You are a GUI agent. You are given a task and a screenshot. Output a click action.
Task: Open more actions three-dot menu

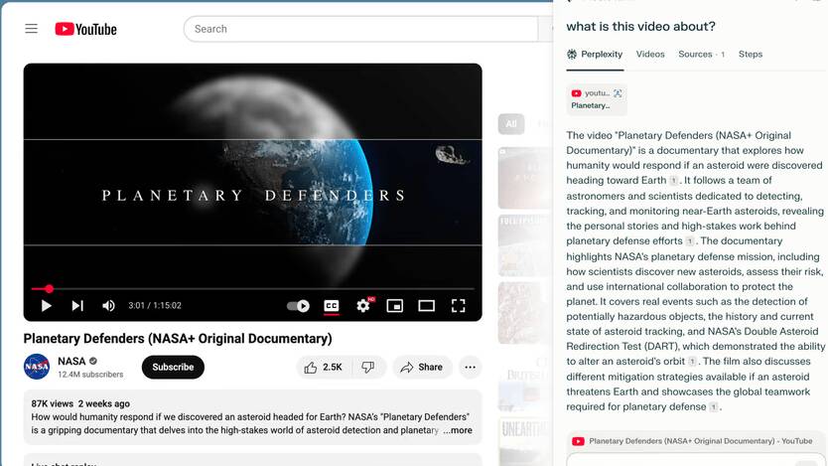pyautogui.click(x=470, y=367)
